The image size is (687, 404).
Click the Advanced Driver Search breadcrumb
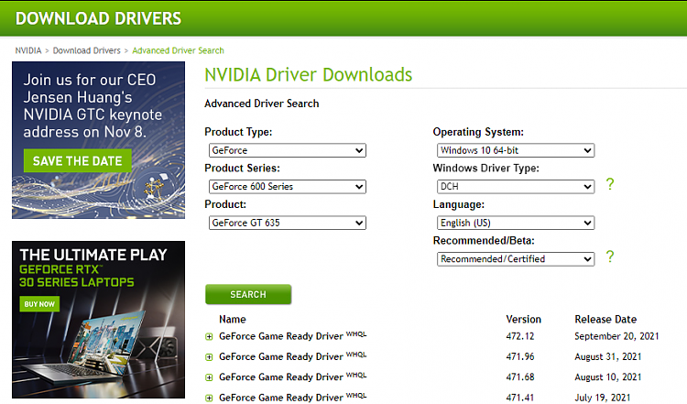pos(178,50)
